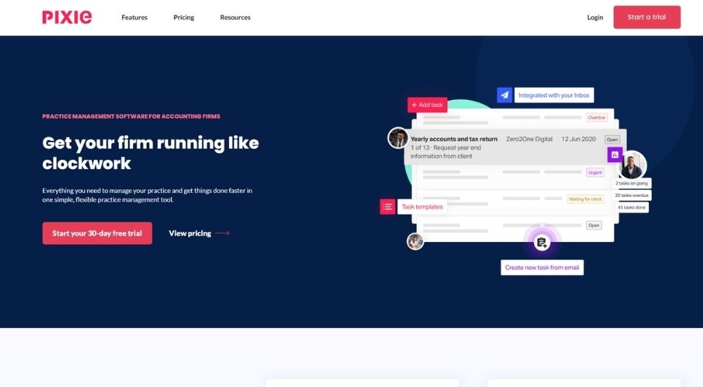The height and width of the screenshot is (387, 703).
Task: Open the Pricing page
Action: pos(183,17)
